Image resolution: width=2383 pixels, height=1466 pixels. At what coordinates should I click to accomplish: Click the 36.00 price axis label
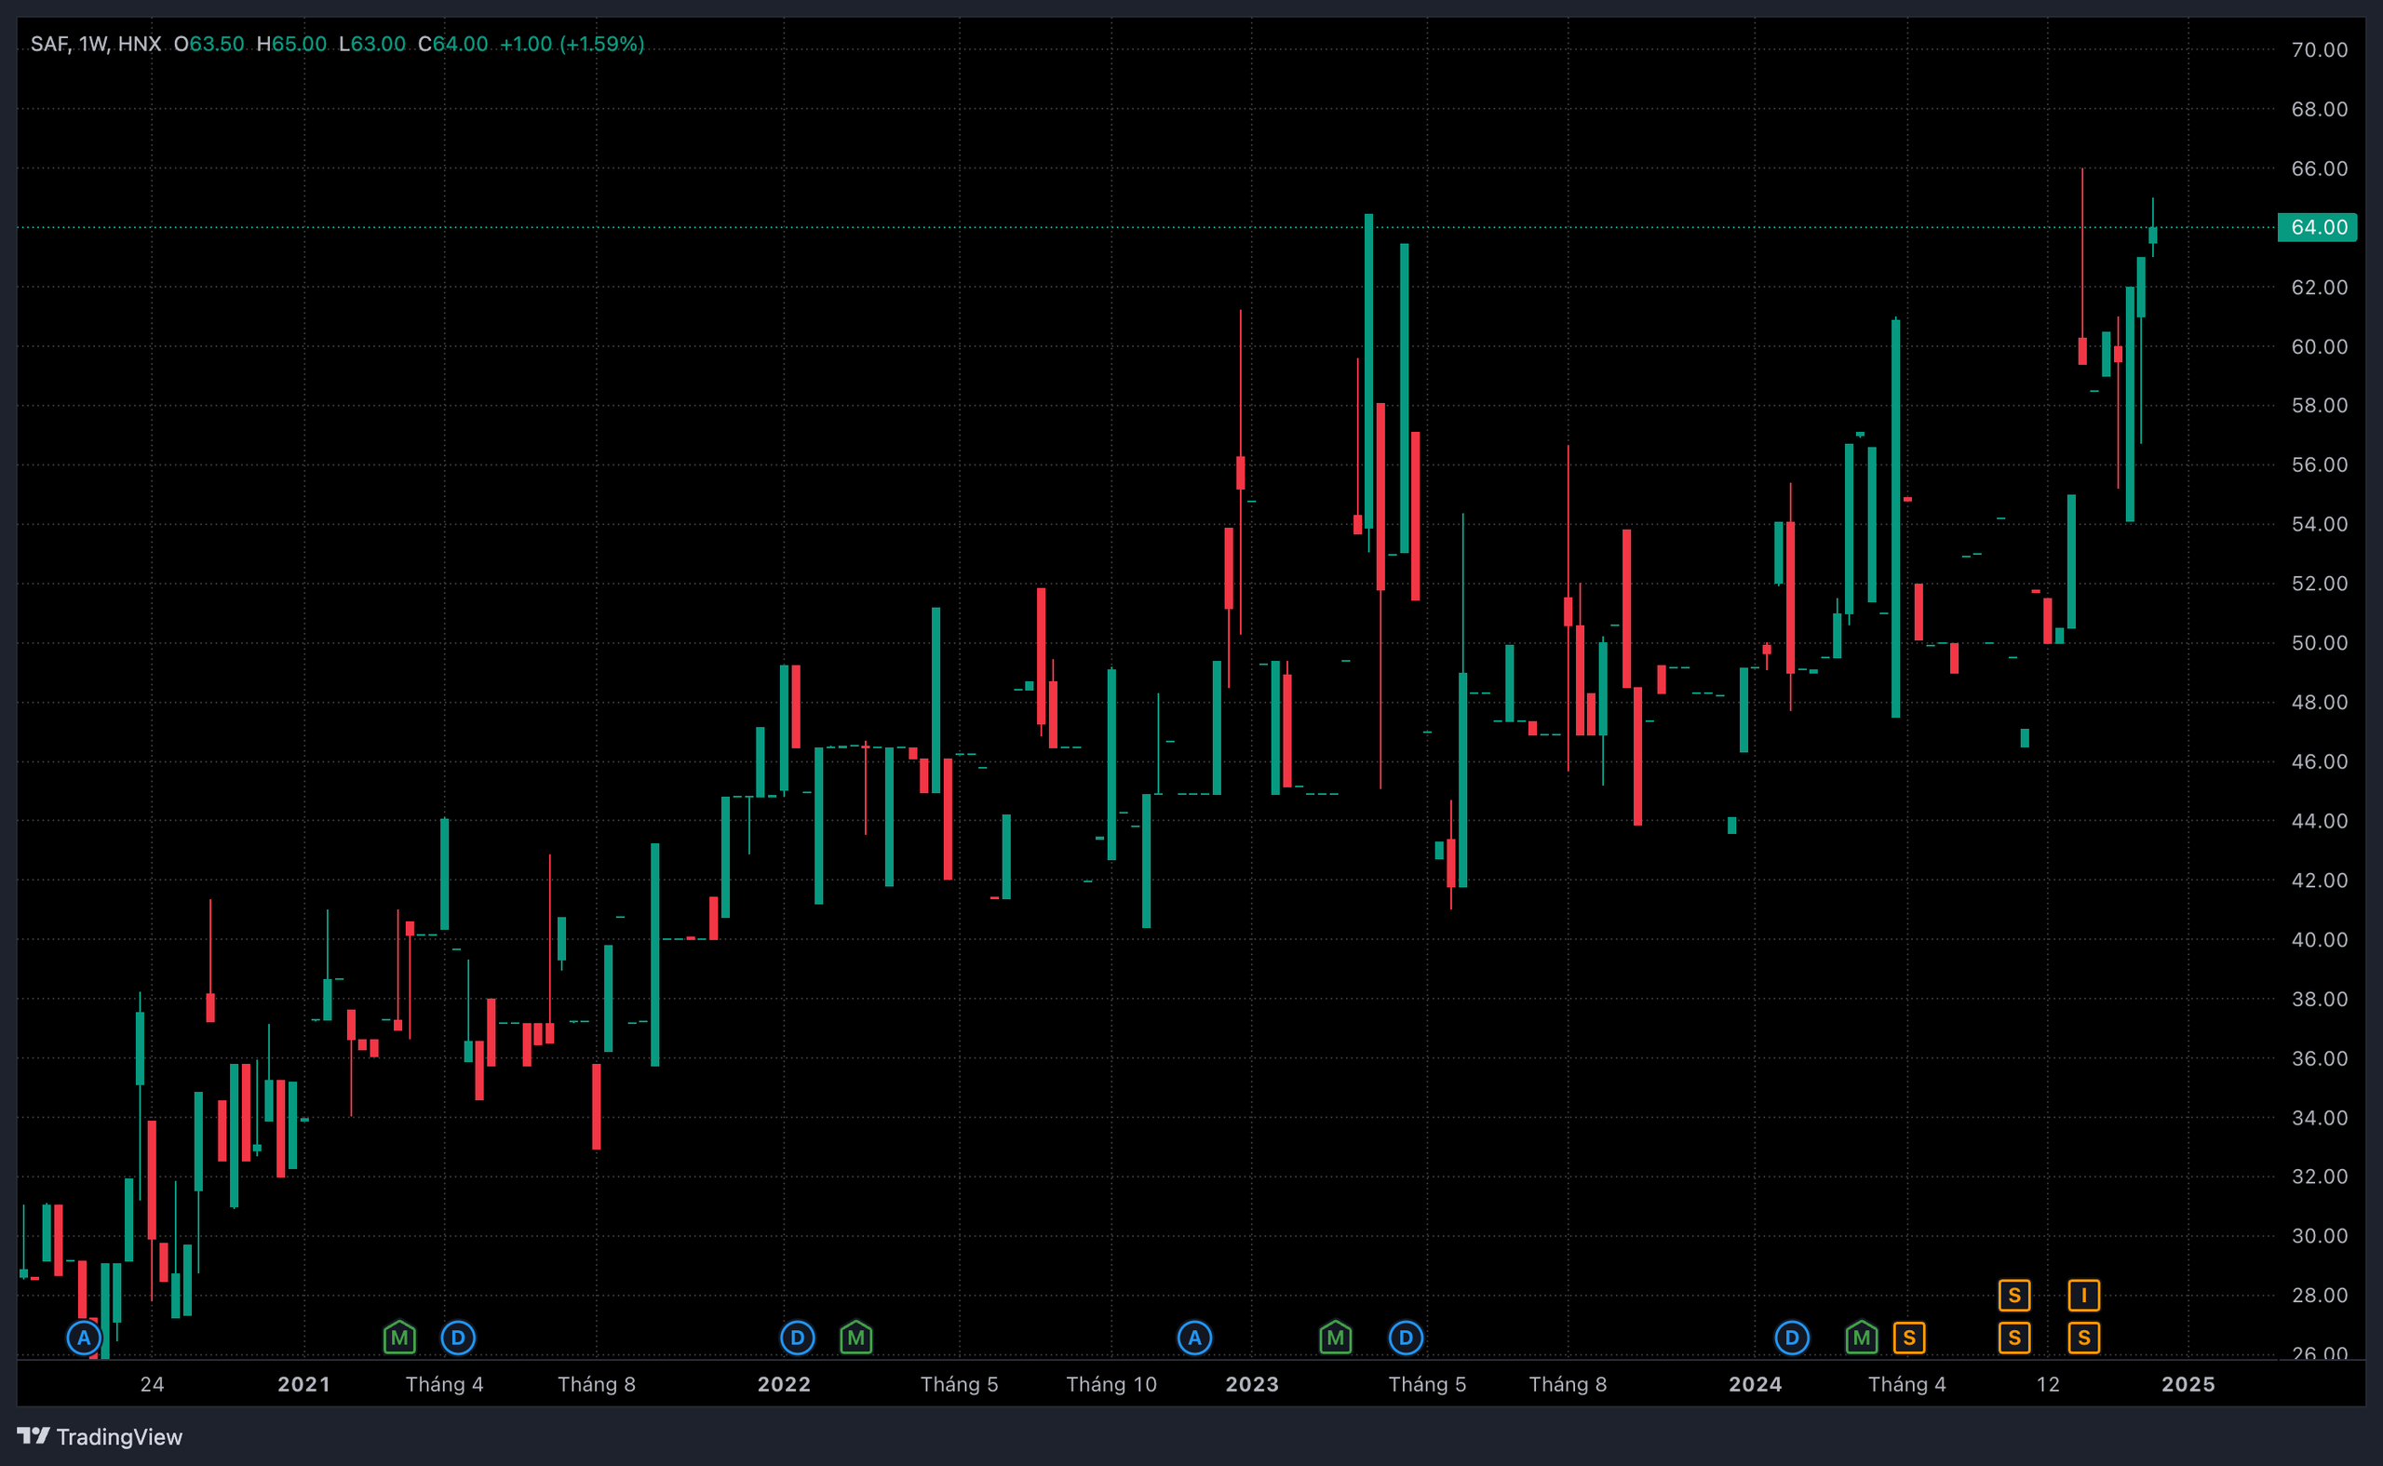[2319, 1057]
